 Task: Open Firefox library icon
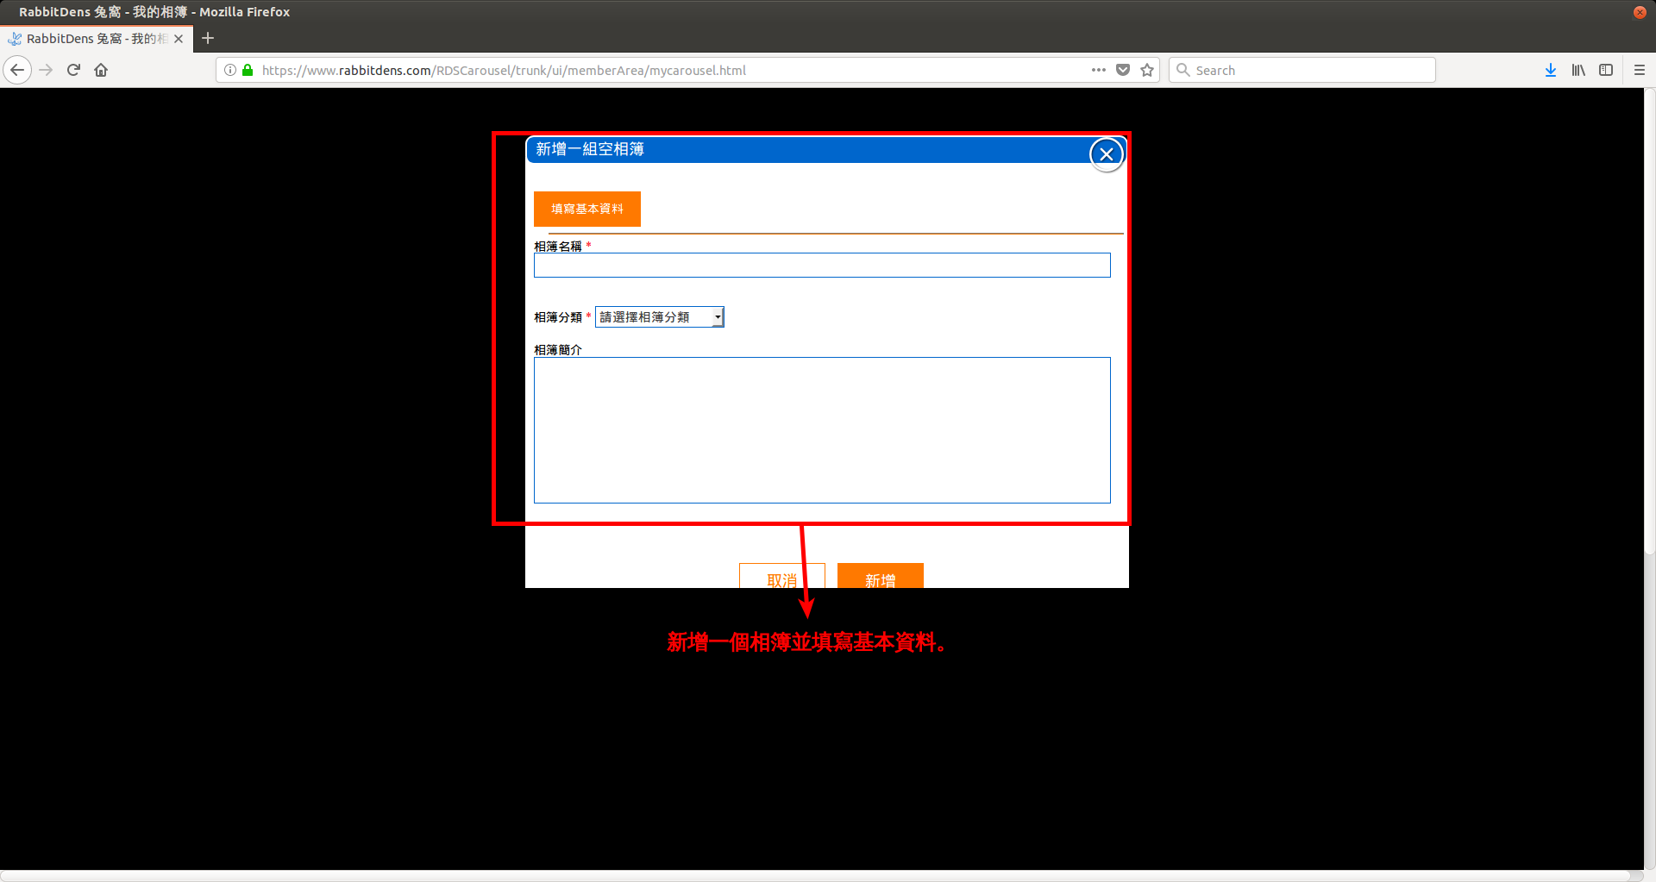tap(1578, 70)
